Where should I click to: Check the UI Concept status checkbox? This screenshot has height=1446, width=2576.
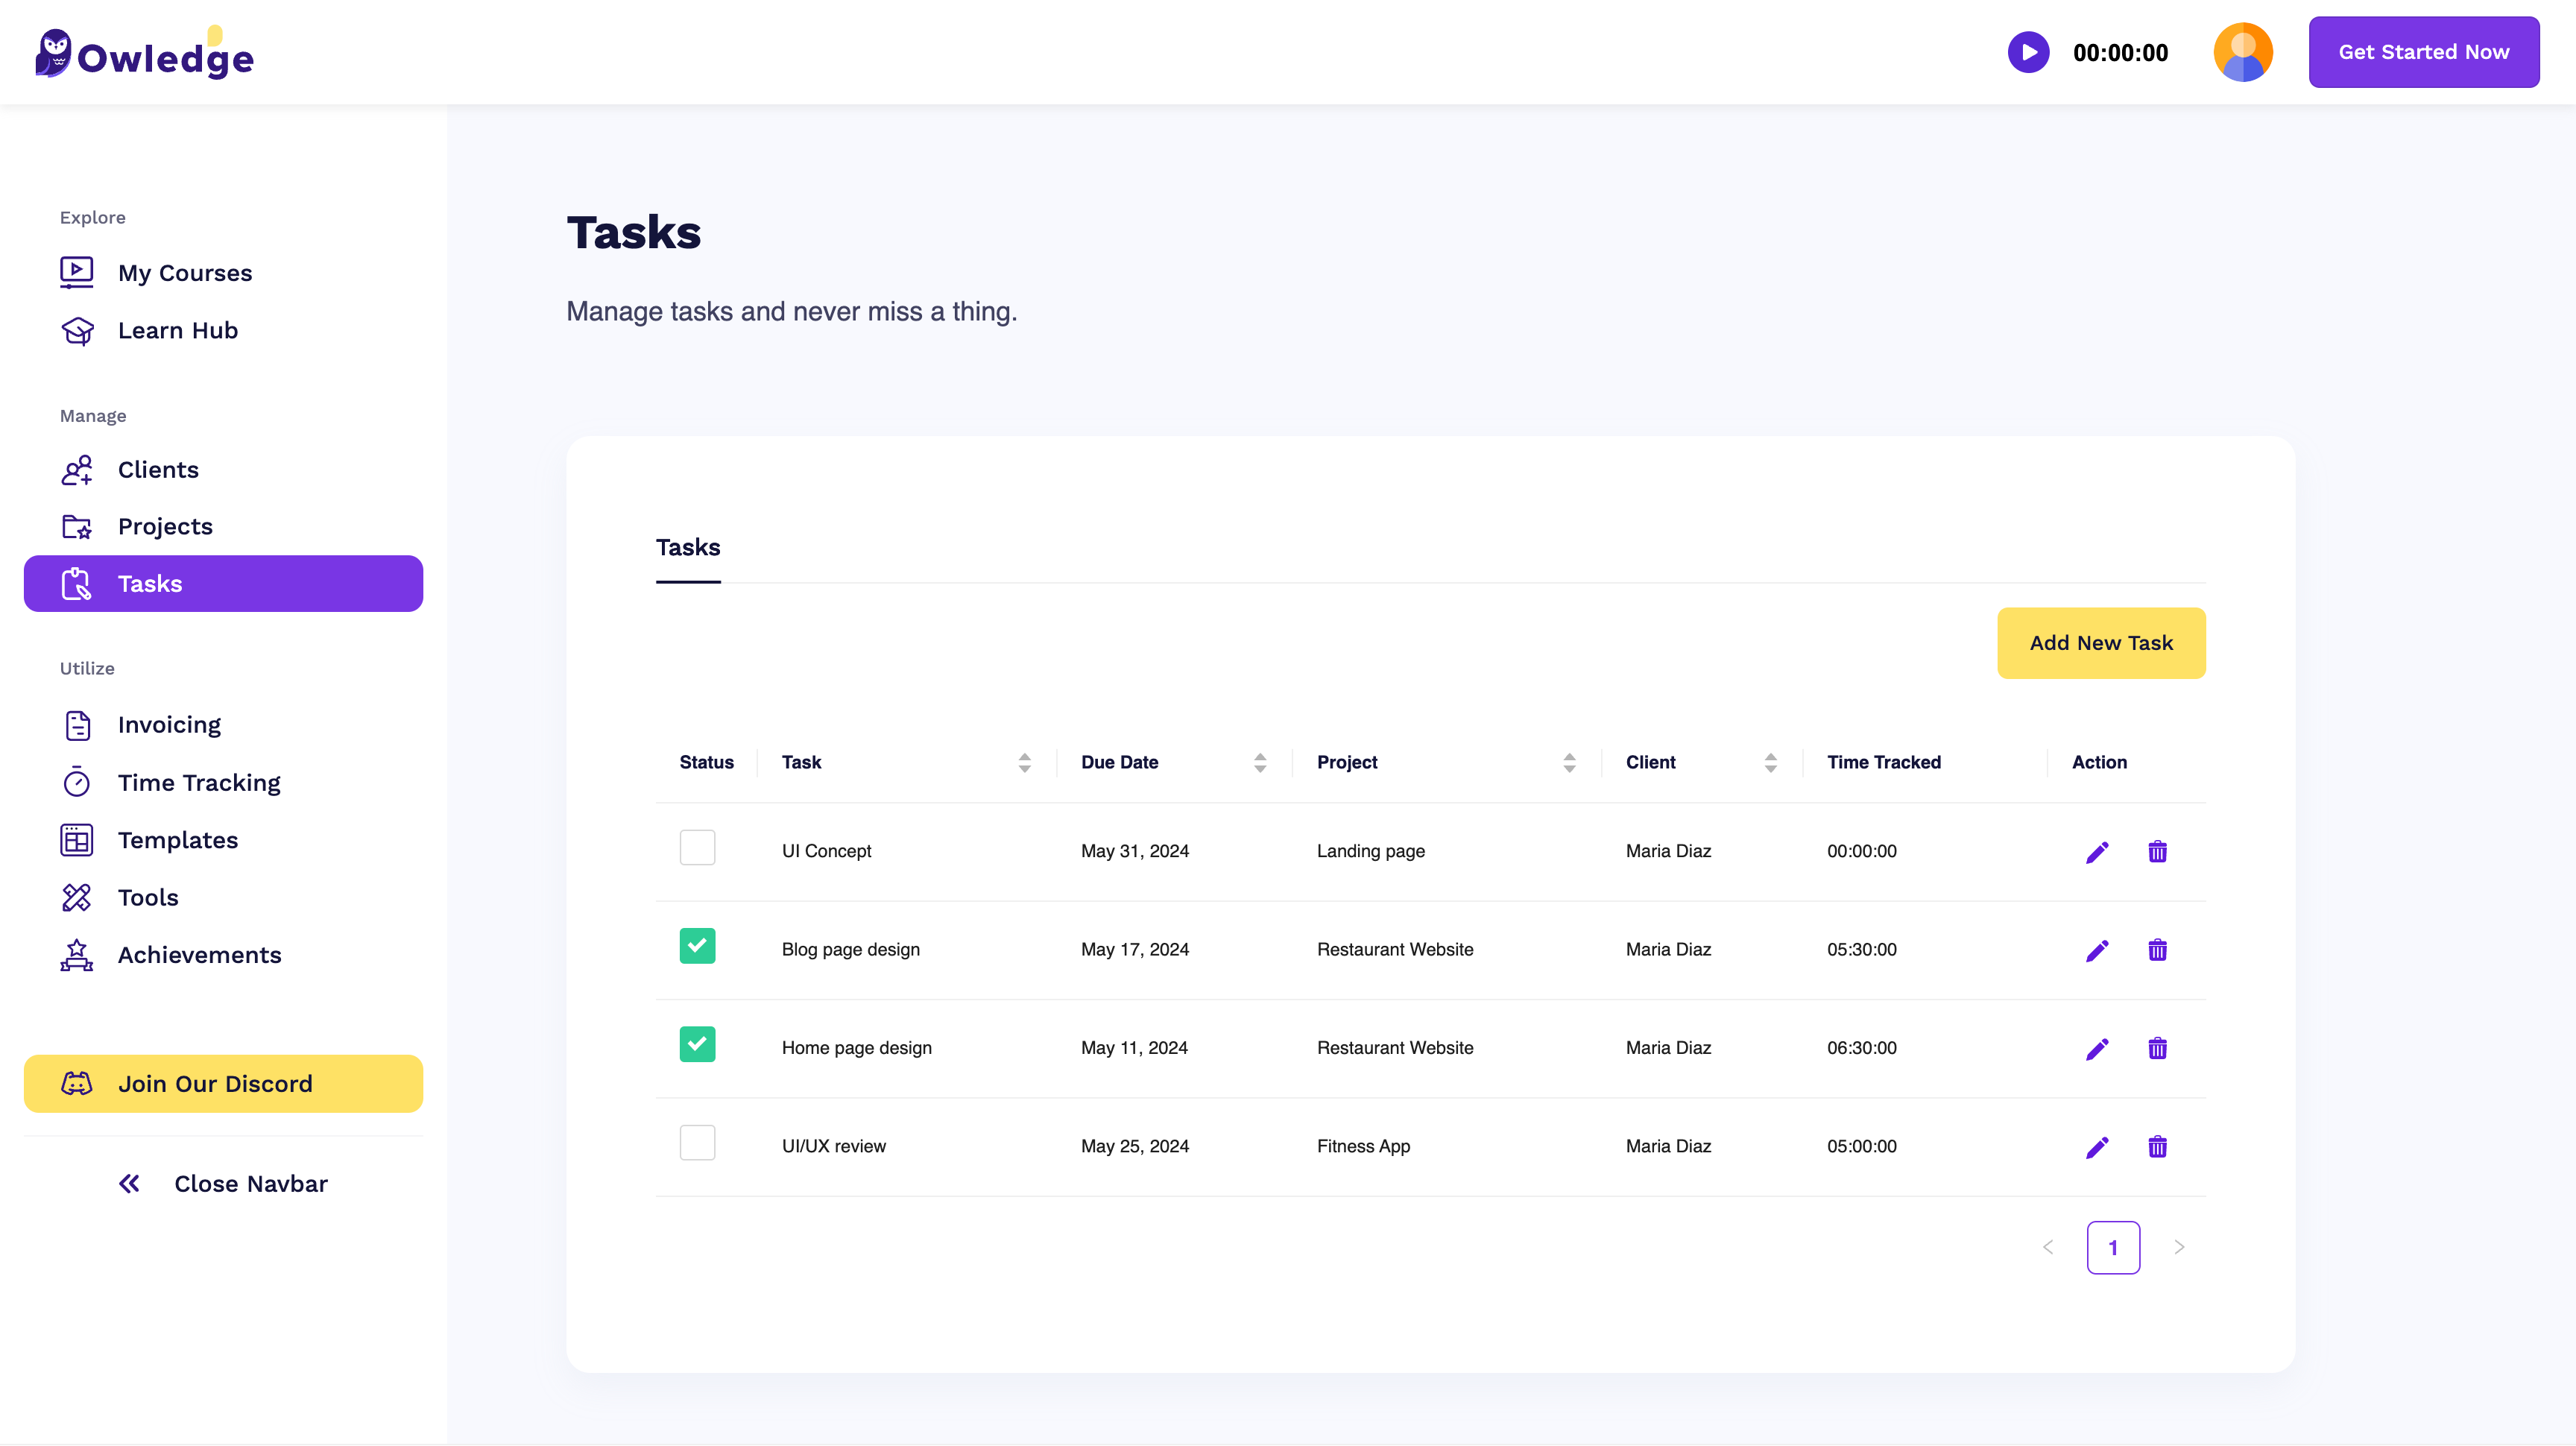tap(697, 848)
